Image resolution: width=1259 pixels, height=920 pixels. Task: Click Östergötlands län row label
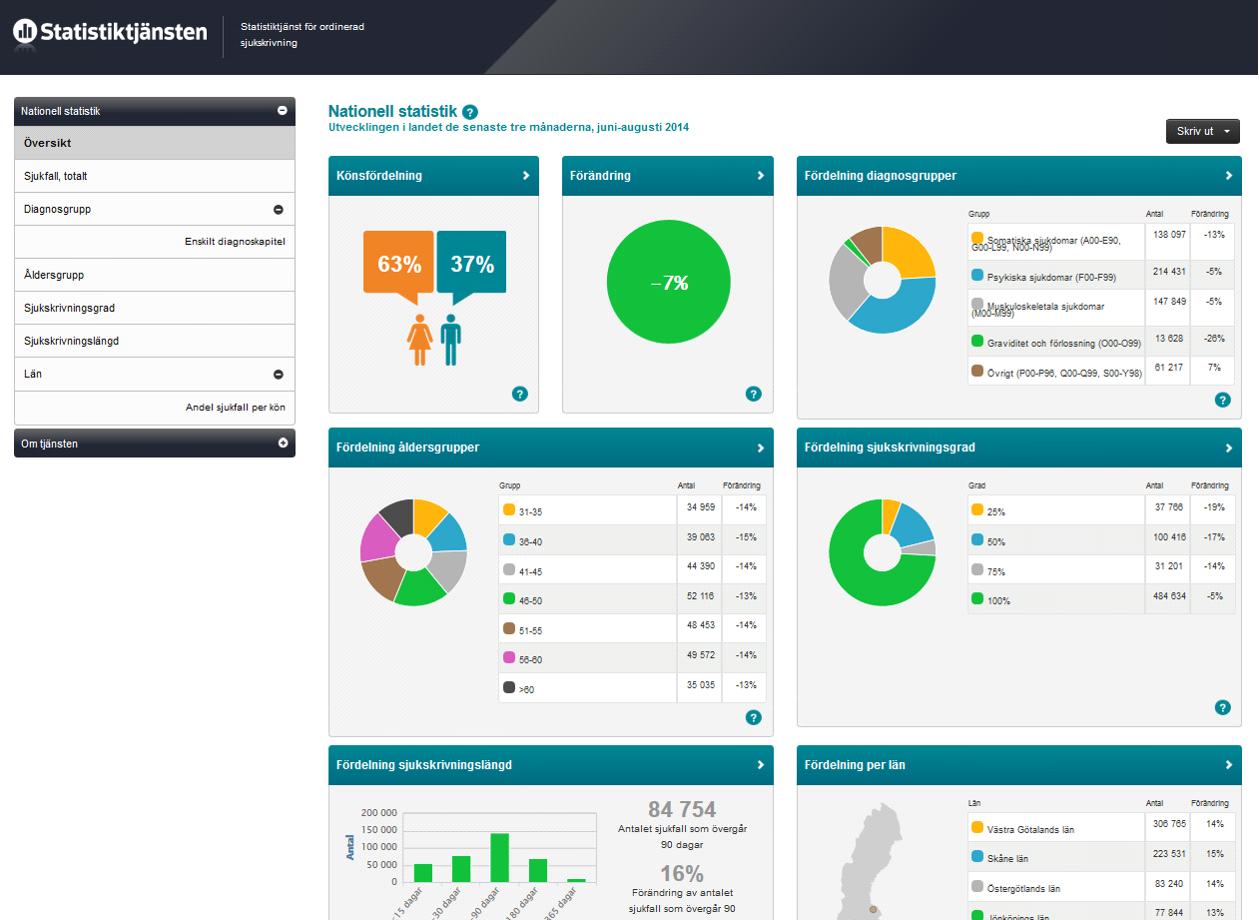click(x=1023, y=888)
